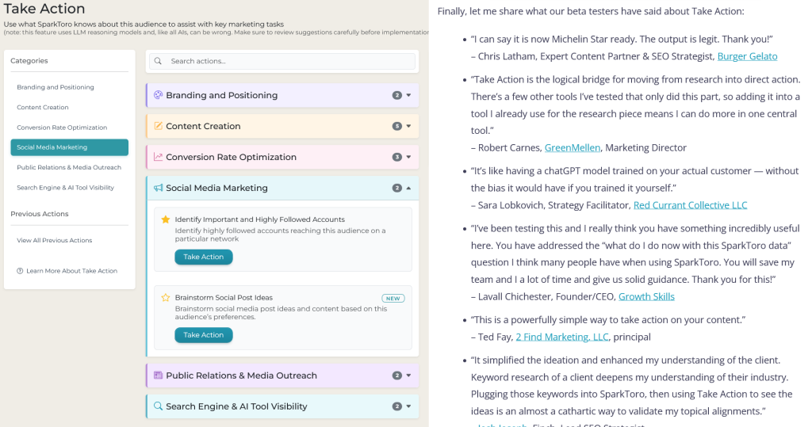Image resolution: width=812 pixels, height=427 pixels.
Task: Favorite Brainstorm Social Post Ideas star
Action: [166, 298]
